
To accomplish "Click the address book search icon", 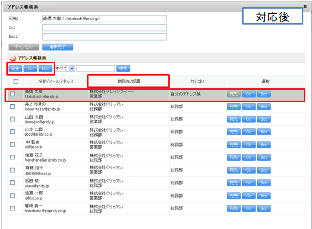I will pos(13,58).
